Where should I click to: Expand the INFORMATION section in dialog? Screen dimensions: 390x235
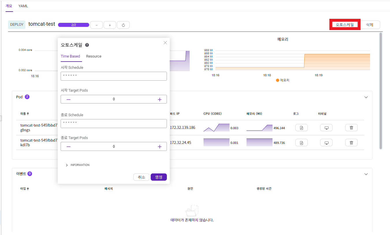77,165
